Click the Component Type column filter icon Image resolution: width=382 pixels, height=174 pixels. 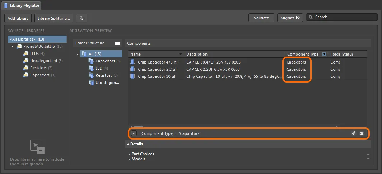324,54
